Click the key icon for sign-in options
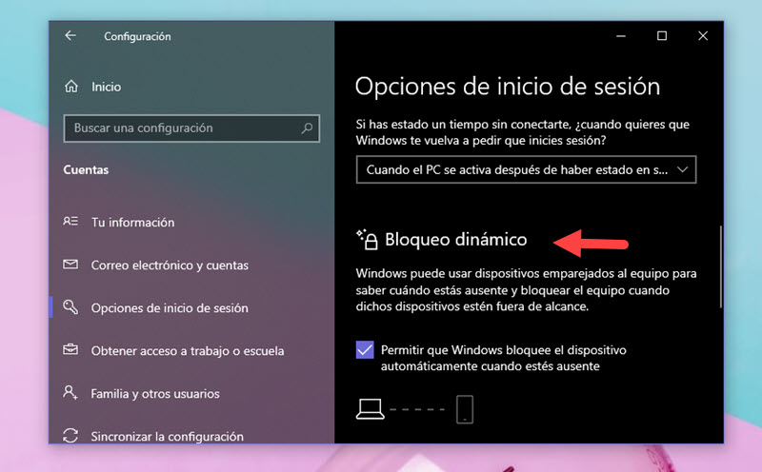This screenshot has height=472, width=762. (70, 307)
